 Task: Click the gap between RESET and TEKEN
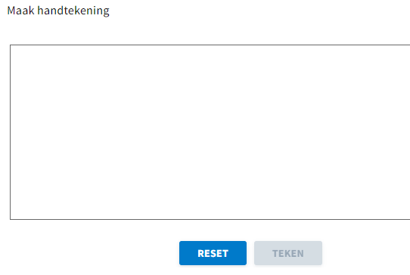pyautogui.click(x=250, y=253)
